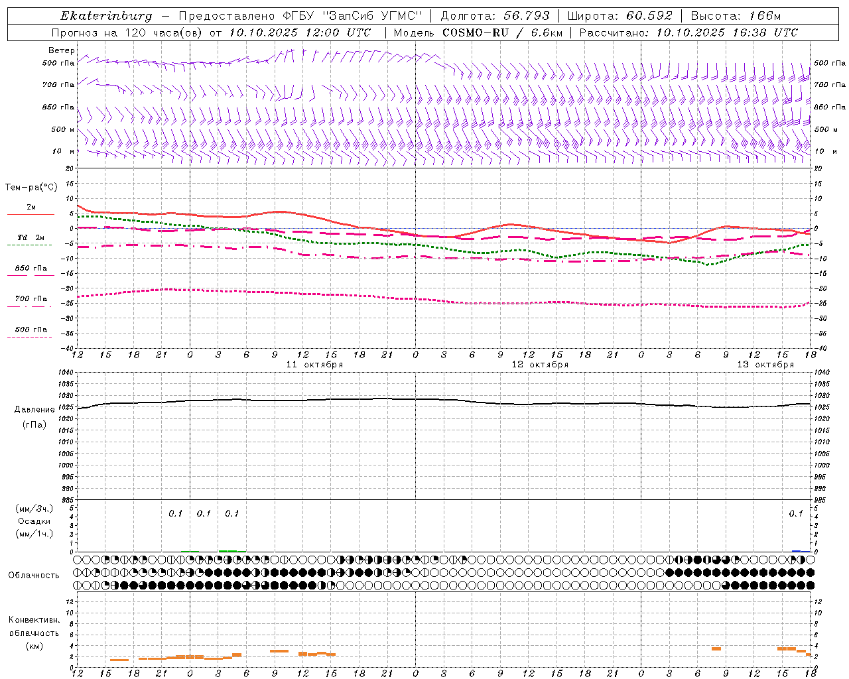Click the "(мм/1ч.)" precipitation unit label
This screenshot has height=679, width=849.
(x=34, y=534)
